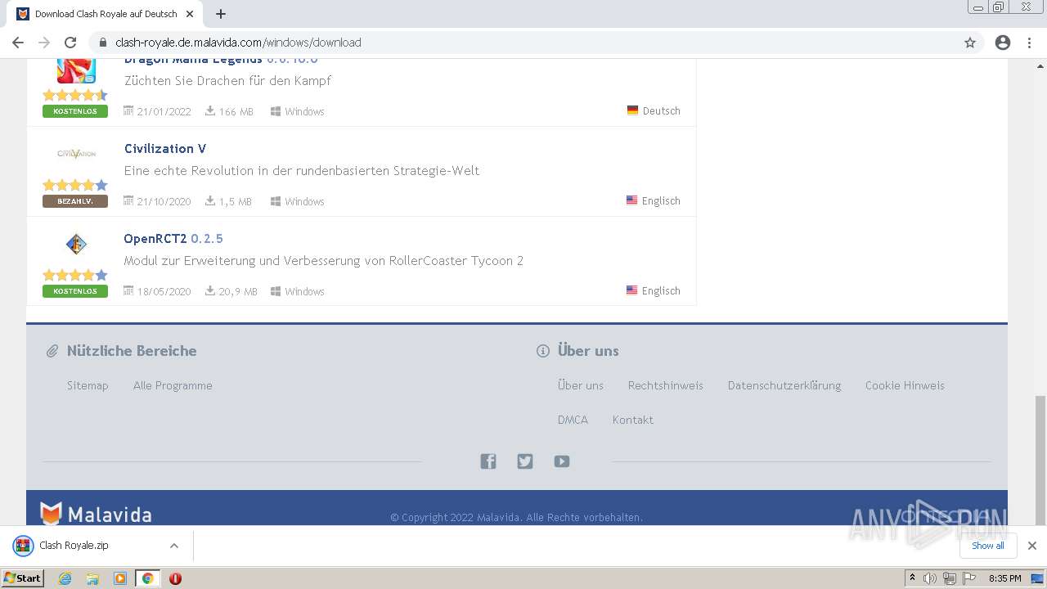The height and width of the screenshot is (589, 1047).
Task: Open Chrome's three-dot menu
Action: click(x=1029, y=43)
